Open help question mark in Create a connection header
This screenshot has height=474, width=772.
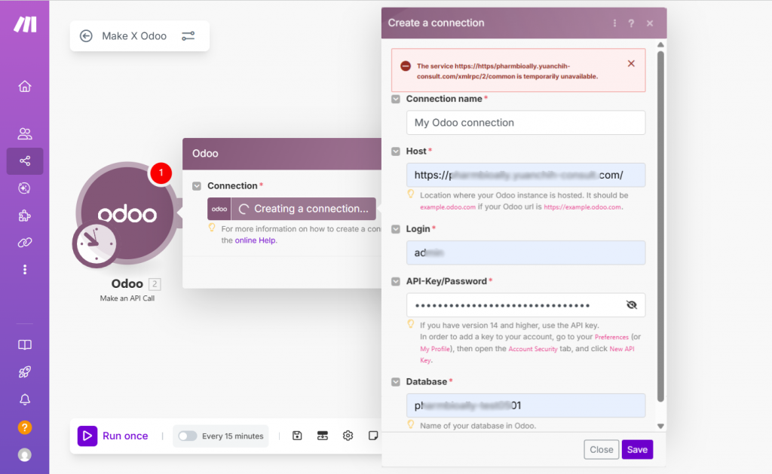pyautogui.click(x=631, y=23)
